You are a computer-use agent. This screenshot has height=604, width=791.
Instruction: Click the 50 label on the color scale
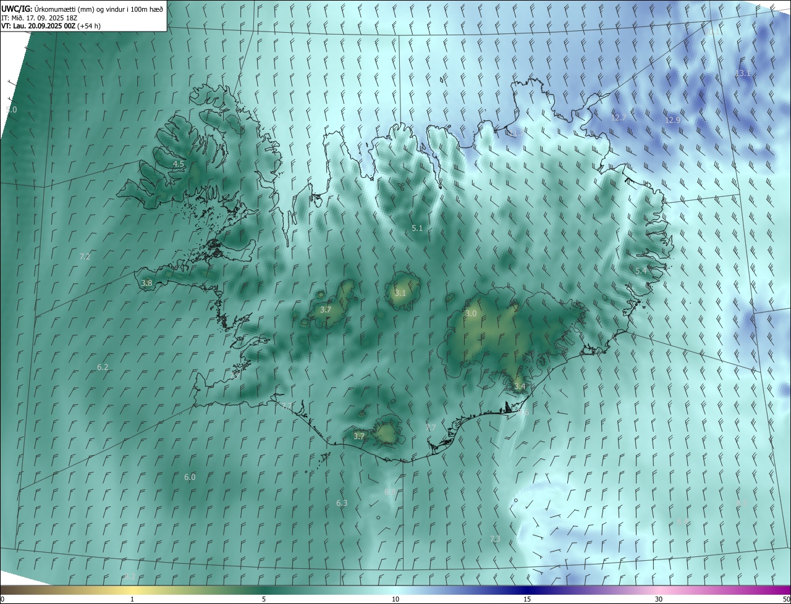pyautogui.click(x=786, y=600)
